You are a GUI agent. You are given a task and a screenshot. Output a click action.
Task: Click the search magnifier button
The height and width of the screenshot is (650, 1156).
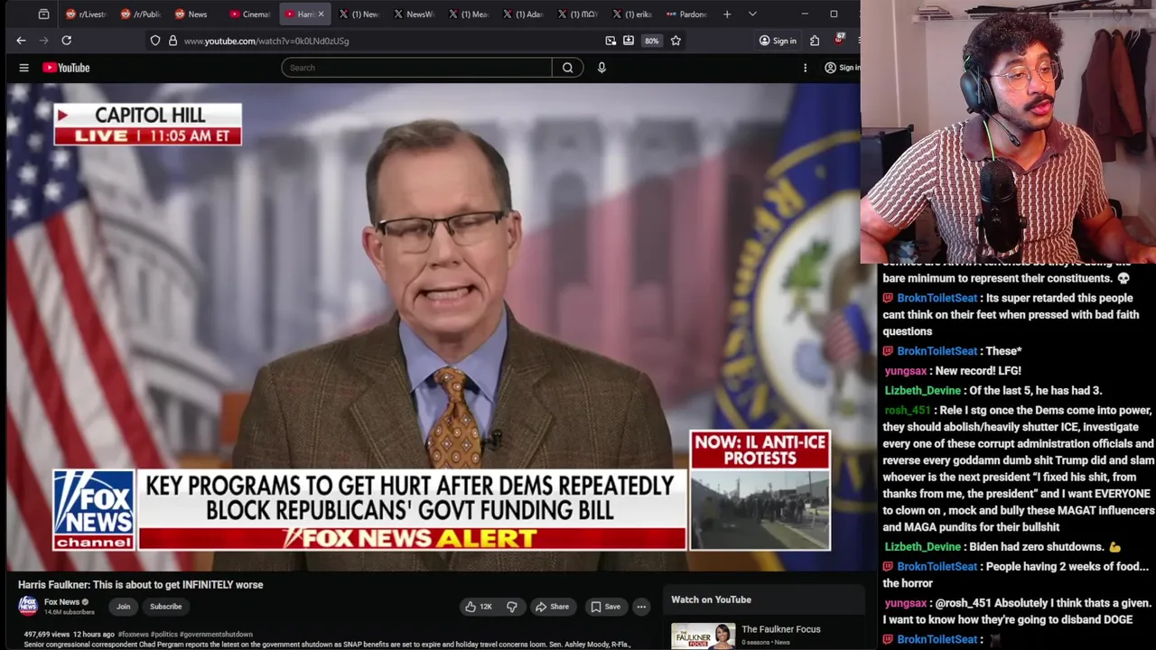[568, 68]
